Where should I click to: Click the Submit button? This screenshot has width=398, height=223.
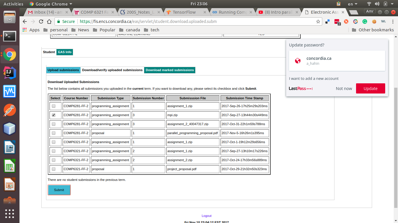[x=59, y=190]
